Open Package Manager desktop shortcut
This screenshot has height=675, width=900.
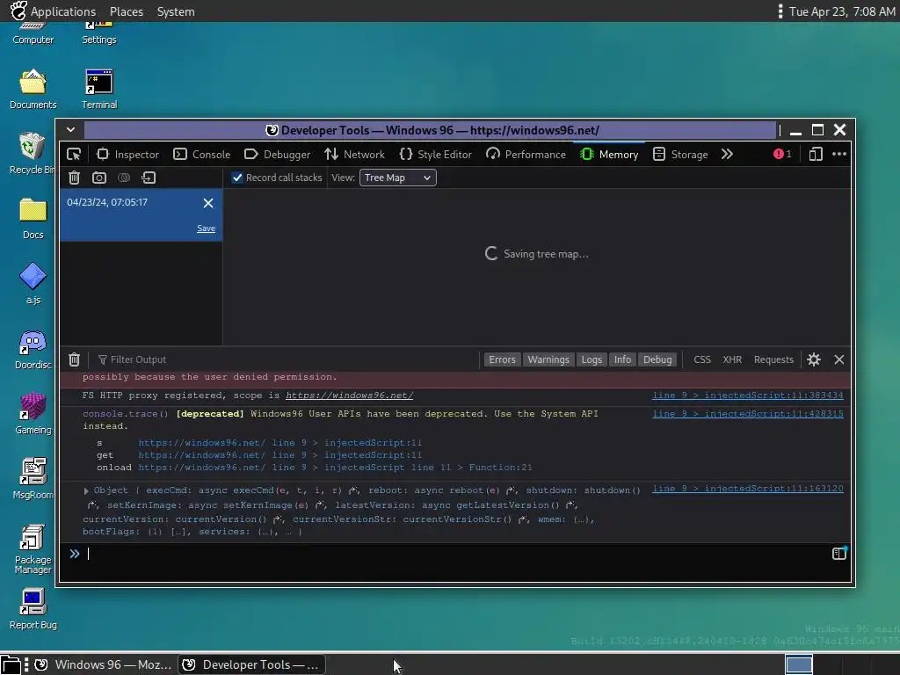(x=33, y=548)
